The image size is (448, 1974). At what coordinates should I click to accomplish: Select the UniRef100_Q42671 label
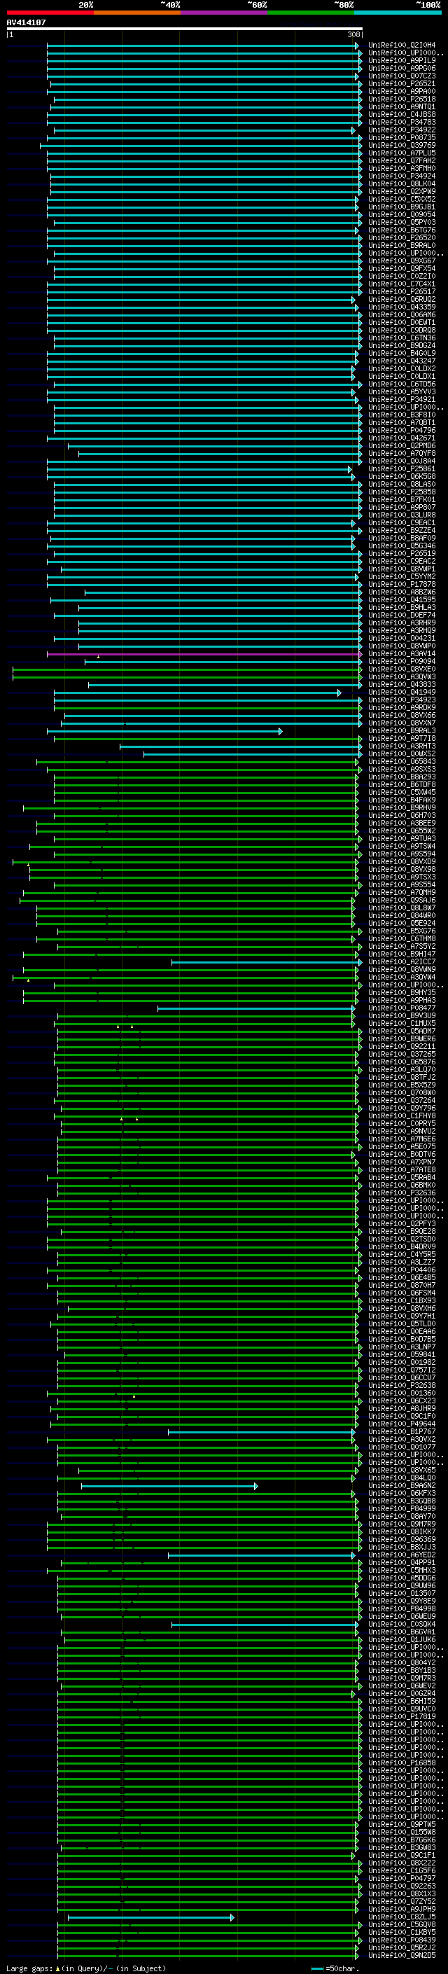point(402,438)
